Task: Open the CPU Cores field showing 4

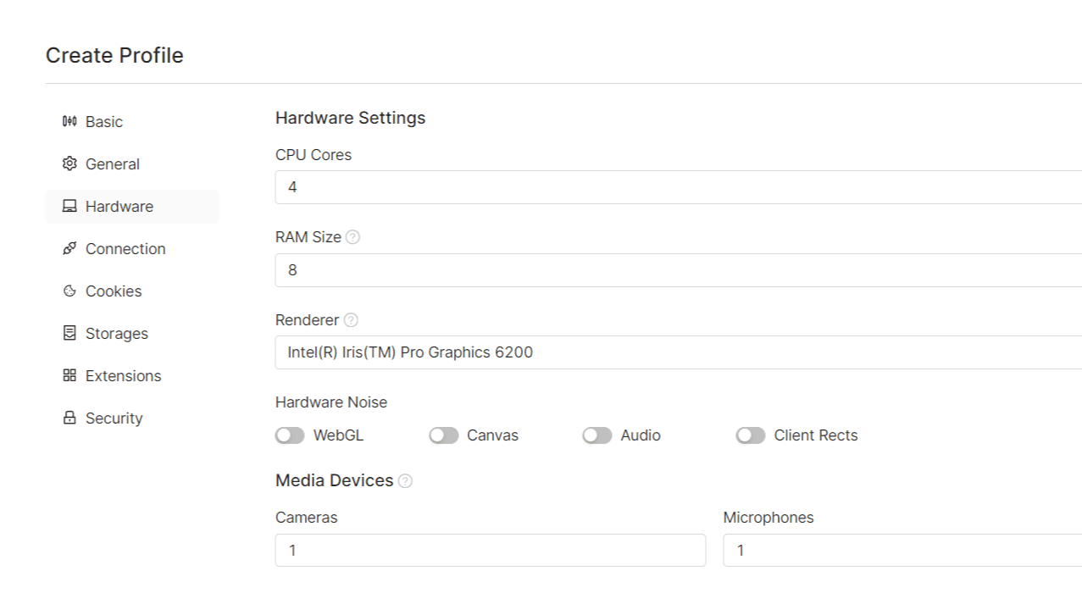Action: pos(679,187)
